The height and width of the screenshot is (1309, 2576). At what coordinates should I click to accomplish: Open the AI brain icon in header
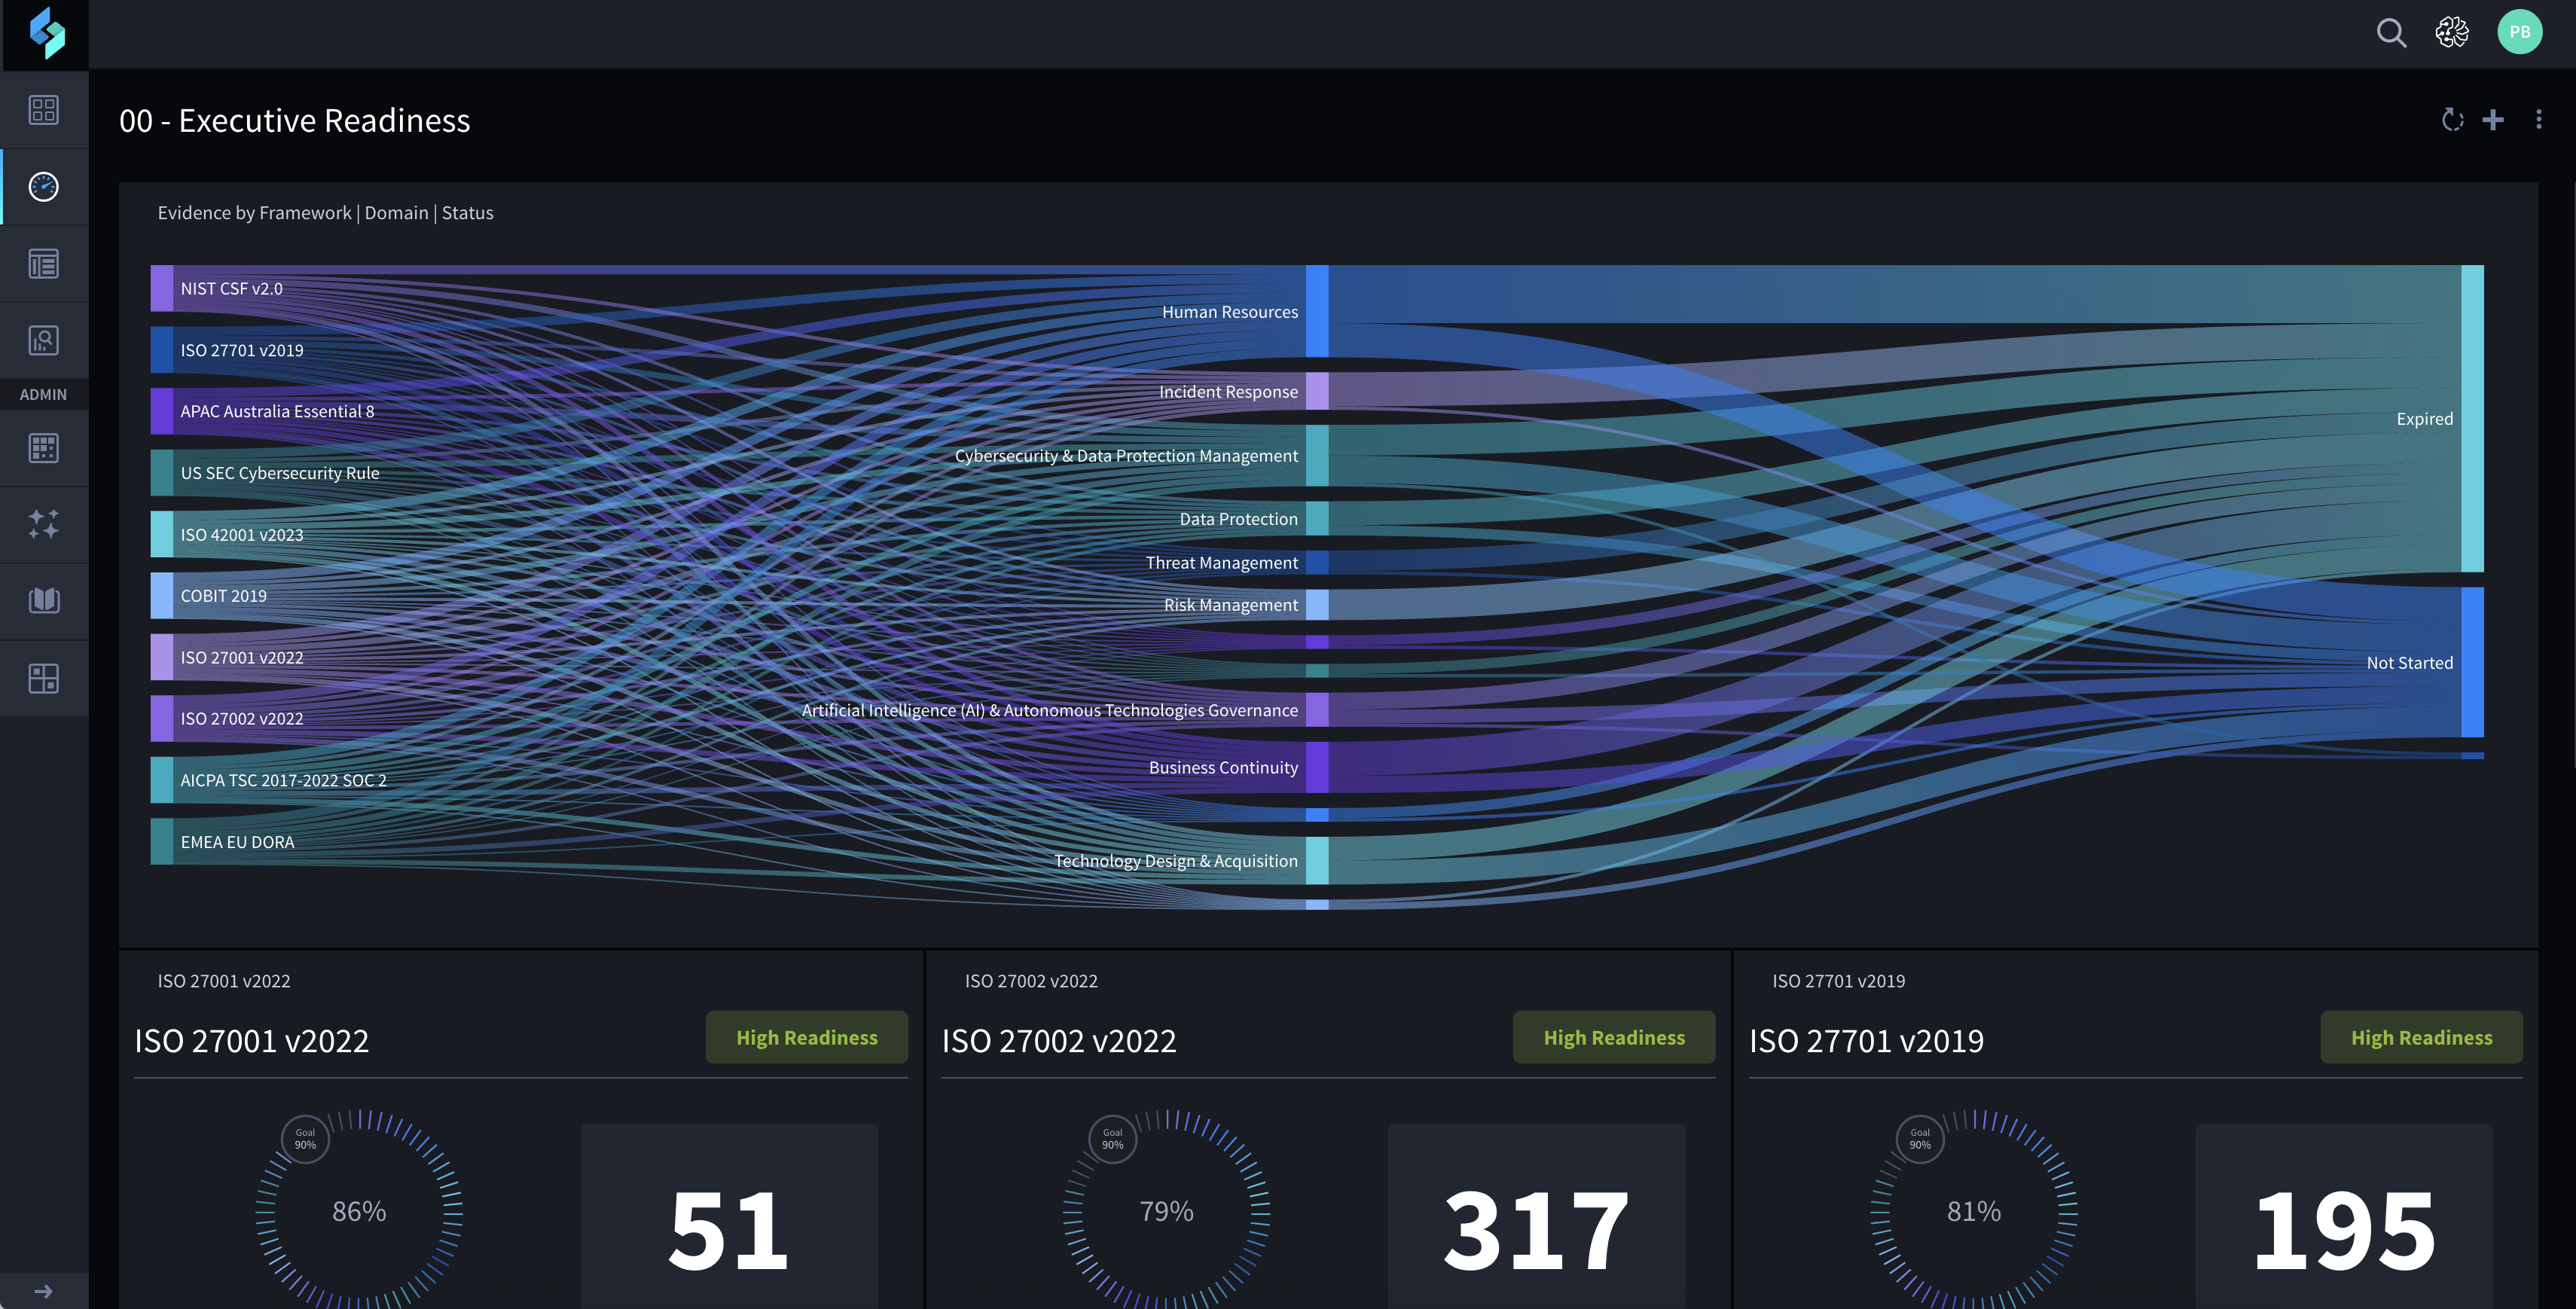coord(2452,33)
